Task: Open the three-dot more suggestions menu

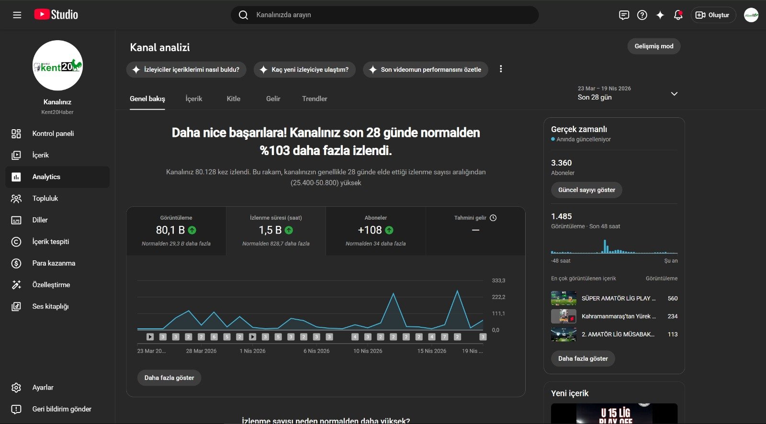Action: (x=501, y=69)
